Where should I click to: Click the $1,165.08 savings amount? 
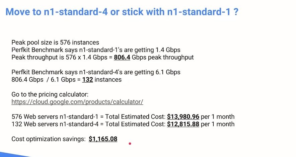coord(103,139)
